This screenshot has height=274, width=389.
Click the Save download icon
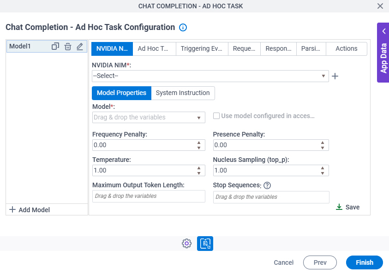(x=339, y=207)
